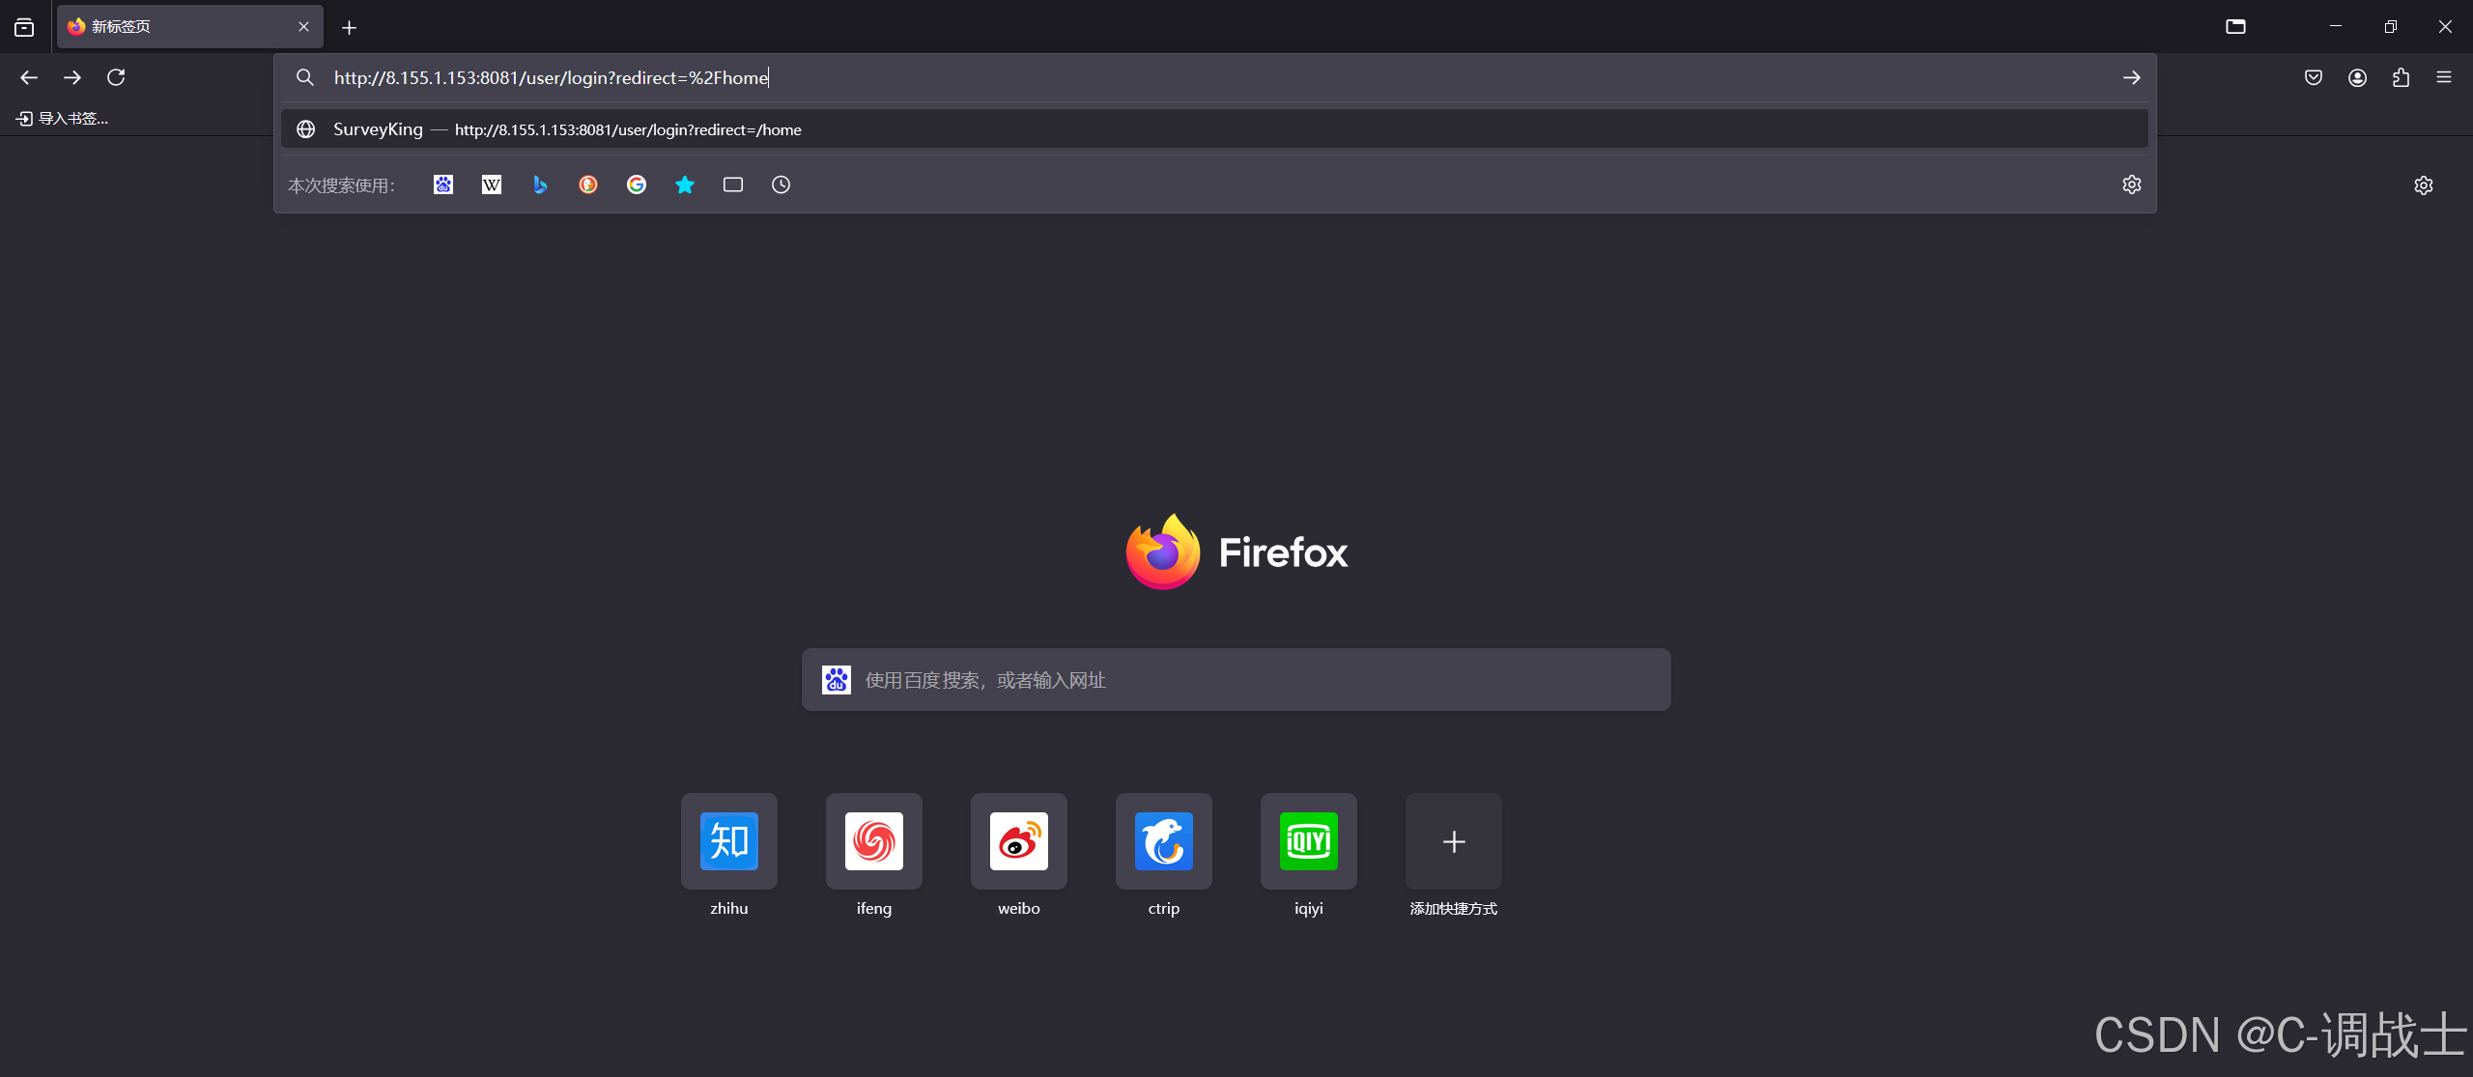Click 本次搜索使用 label text
This screenshot has width=2473, height=1077.
click(x=342, y=185)
